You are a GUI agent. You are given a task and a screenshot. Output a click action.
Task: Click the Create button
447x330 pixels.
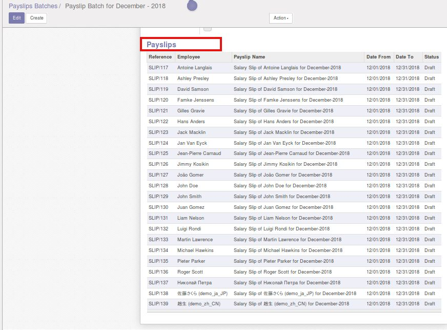coord(36,18)
